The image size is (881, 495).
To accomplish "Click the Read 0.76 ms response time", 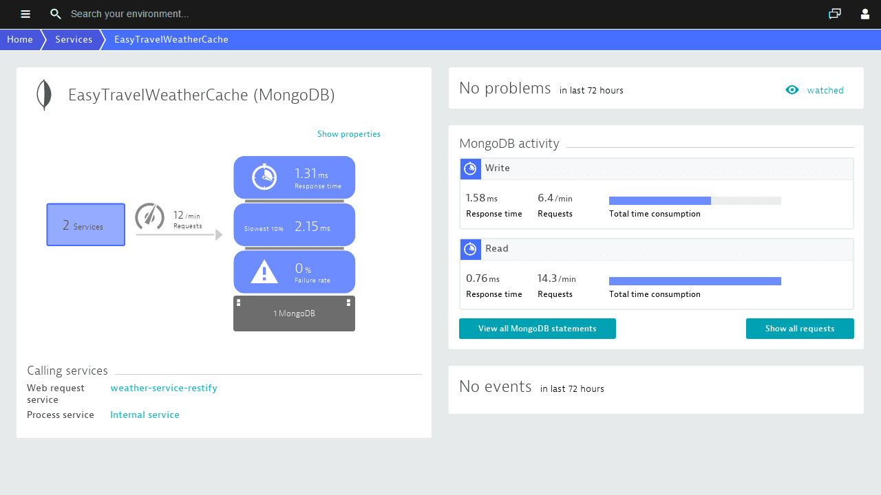I will pyautogui.click(x=482, y=278).
